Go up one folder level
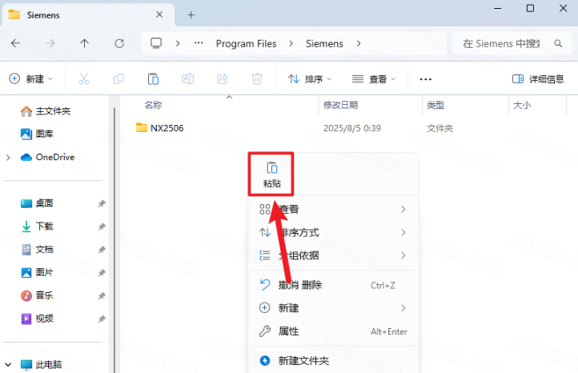578x373 pixels. coord(85,43)
